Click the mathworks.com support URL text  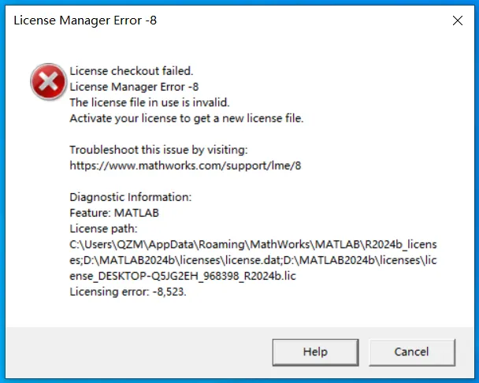click(x=186, y=165)
